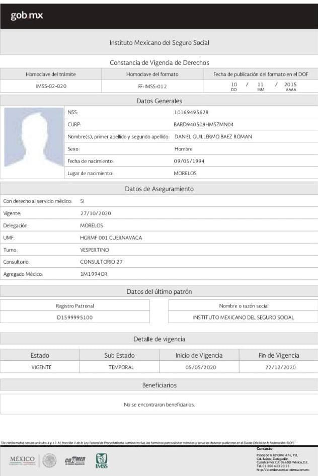This screenshot has width=318, height=476.
Task: Click the 'Agregado Médico:' label
Action: tap(23, 274)
